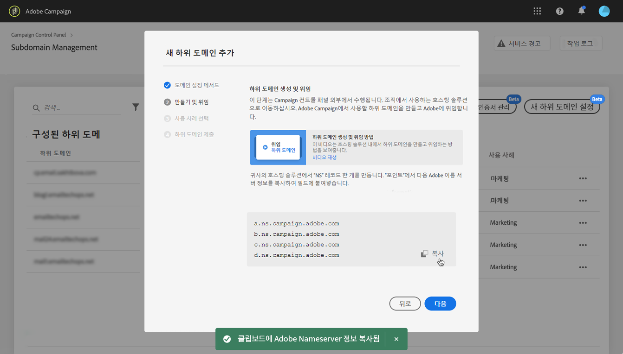Click the 하위 도메인 column header
The width and height of the screenshot is (623, 354).
(x=55, y=153)
